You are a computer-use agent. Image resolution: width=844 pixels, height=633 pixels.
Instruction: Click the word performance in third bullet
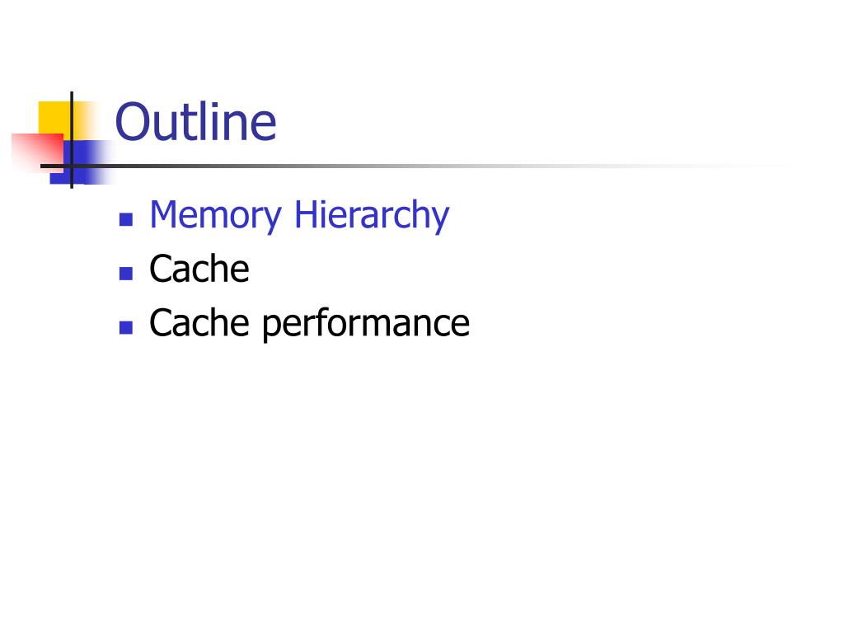(x=366, y=325)
